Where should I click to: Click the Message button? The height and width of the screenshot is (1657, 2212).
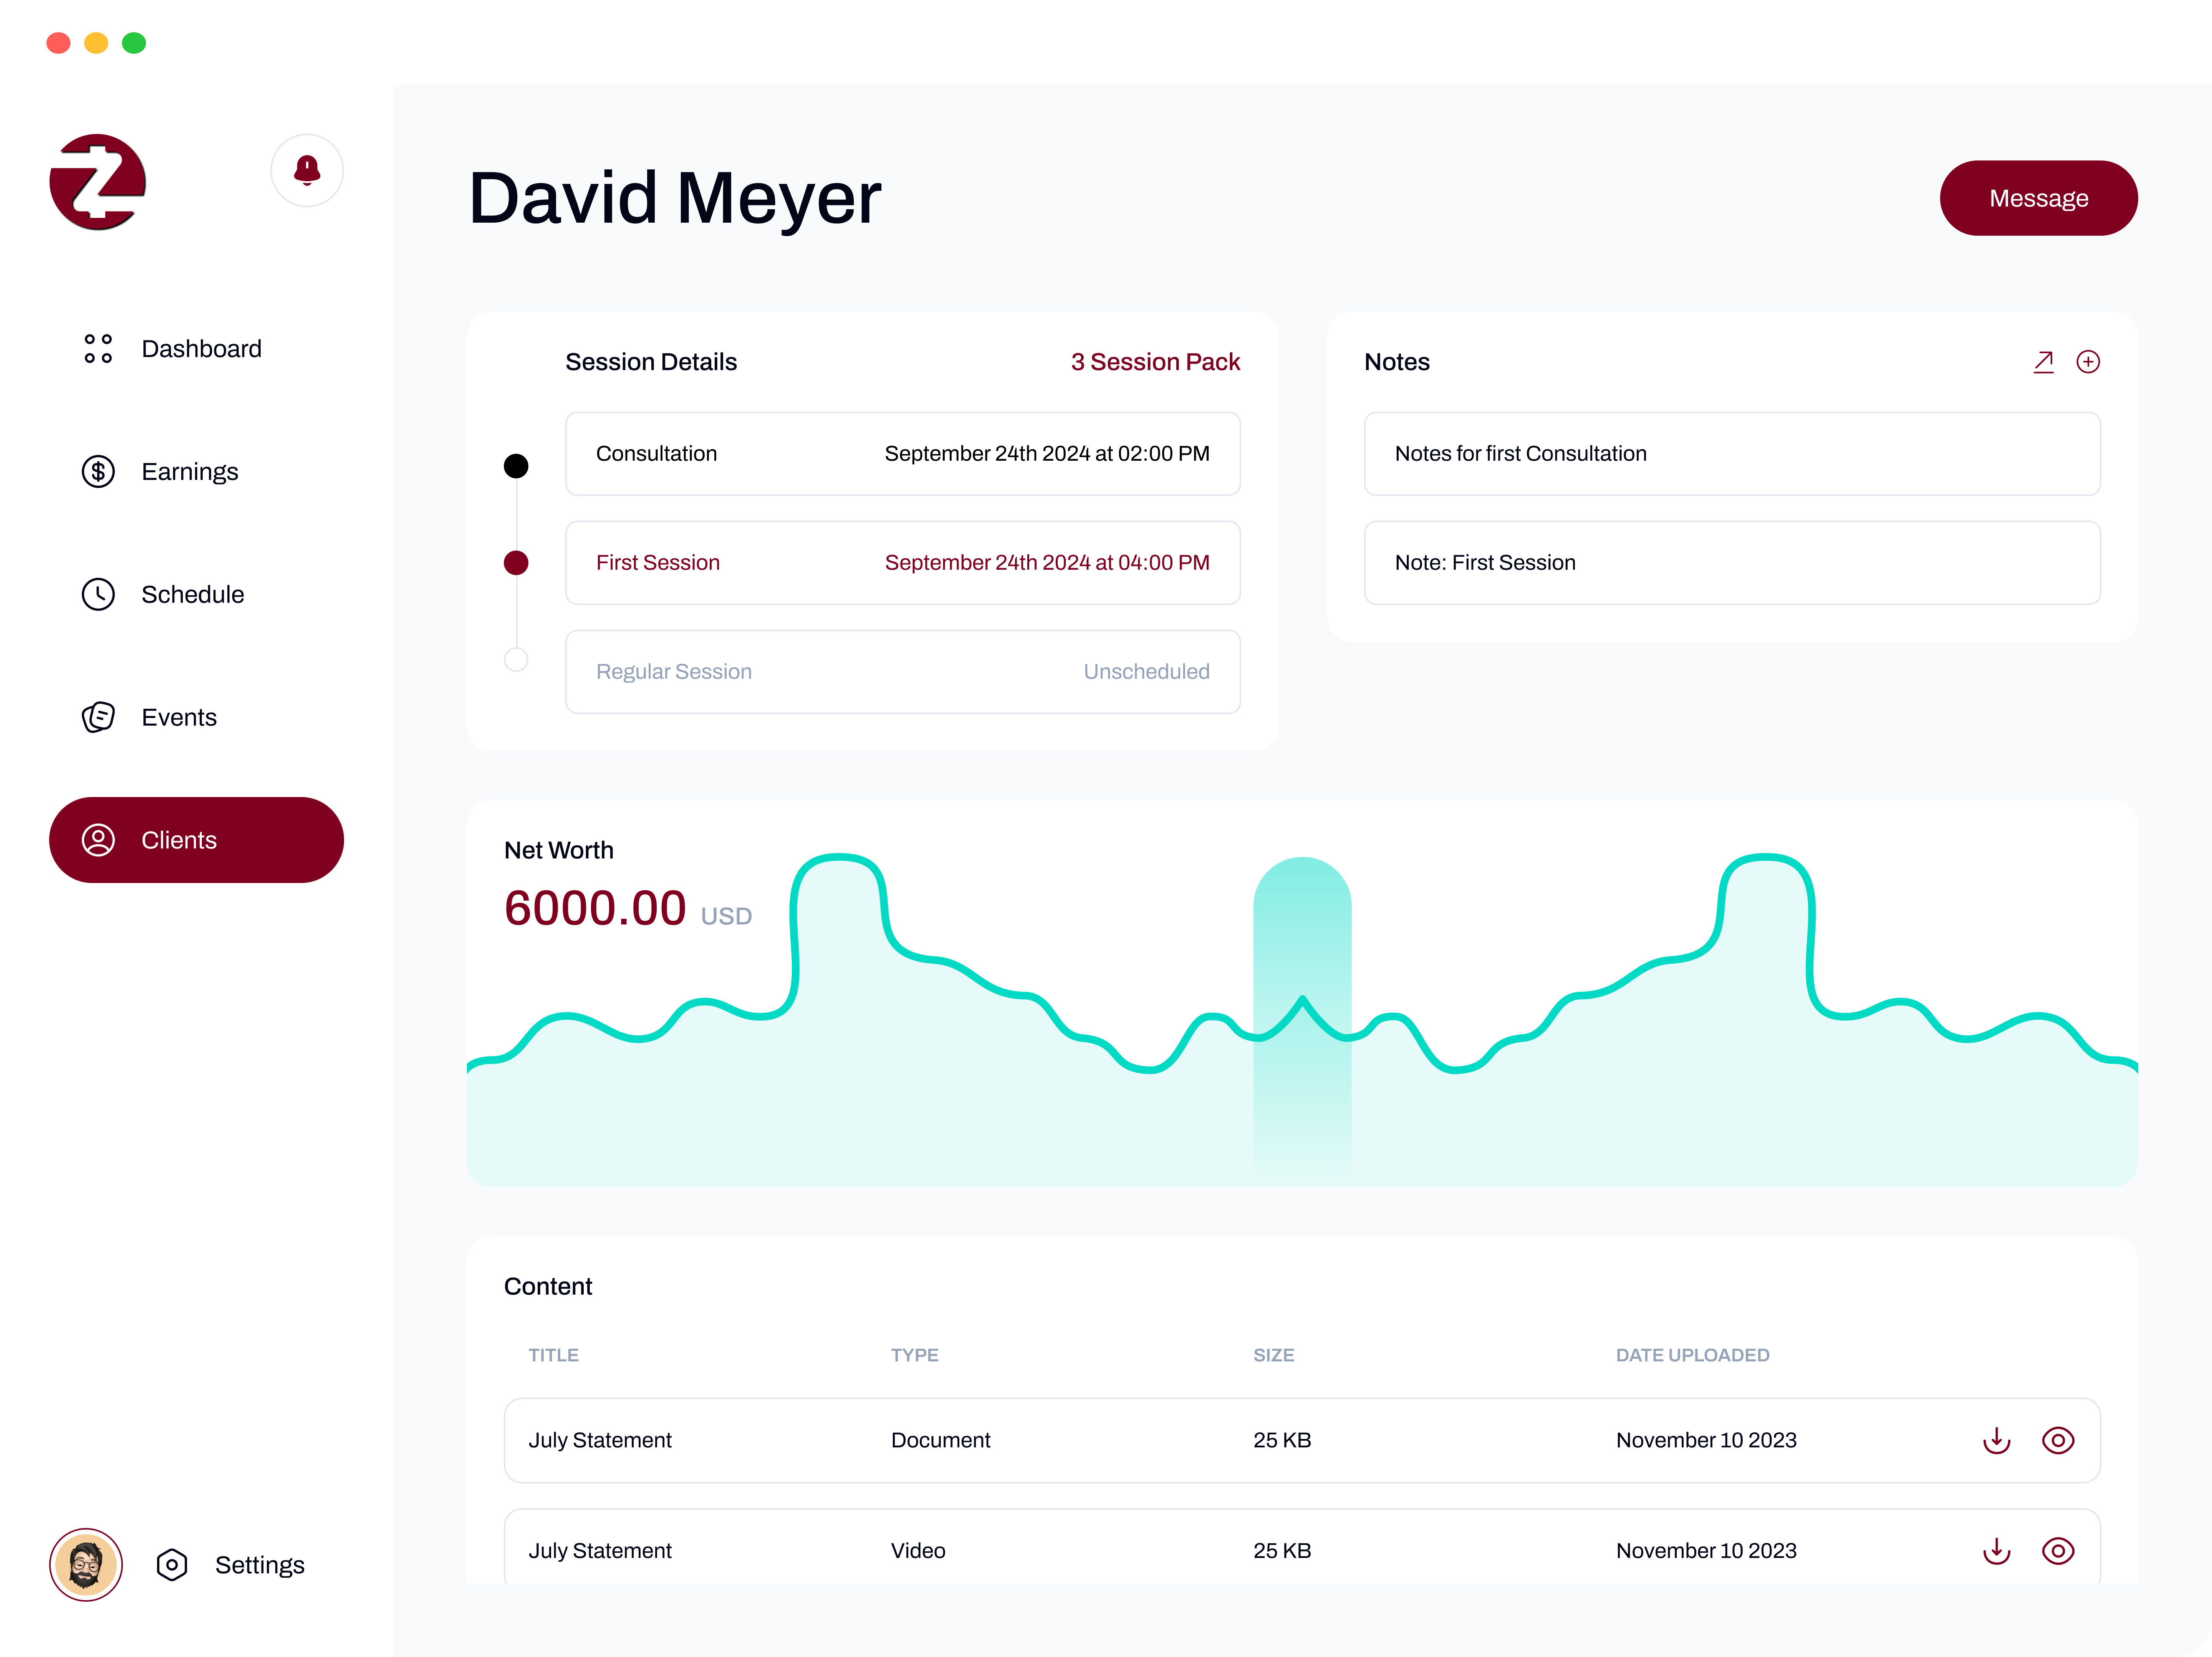tap(2038, 197)
